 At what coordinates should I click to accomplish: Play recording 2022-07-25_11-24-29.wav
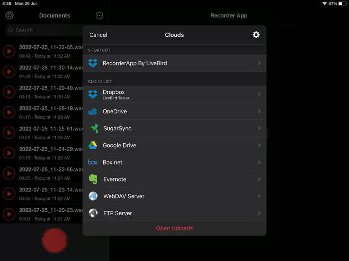(x=9, y=153)
